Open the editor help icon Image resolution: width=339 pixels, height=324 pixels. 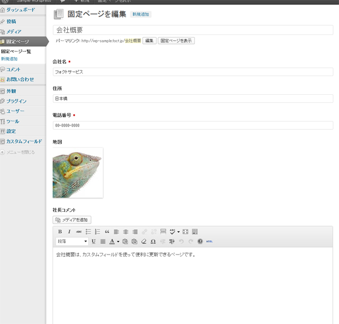pyautogui.click(x=200, y=241)
